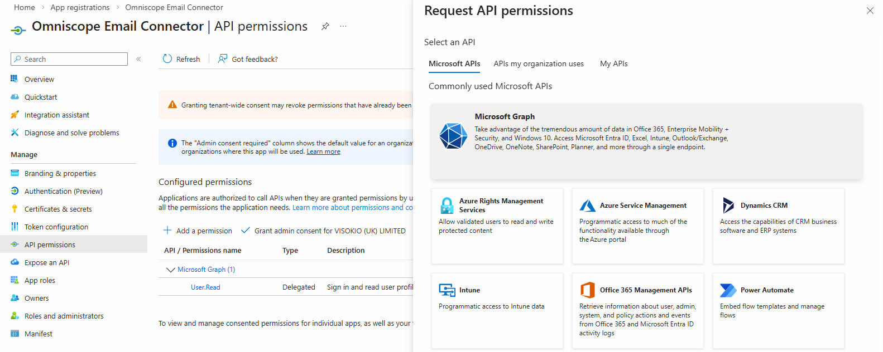
Task: Pin the API permissions page
Action: point(325,26)
